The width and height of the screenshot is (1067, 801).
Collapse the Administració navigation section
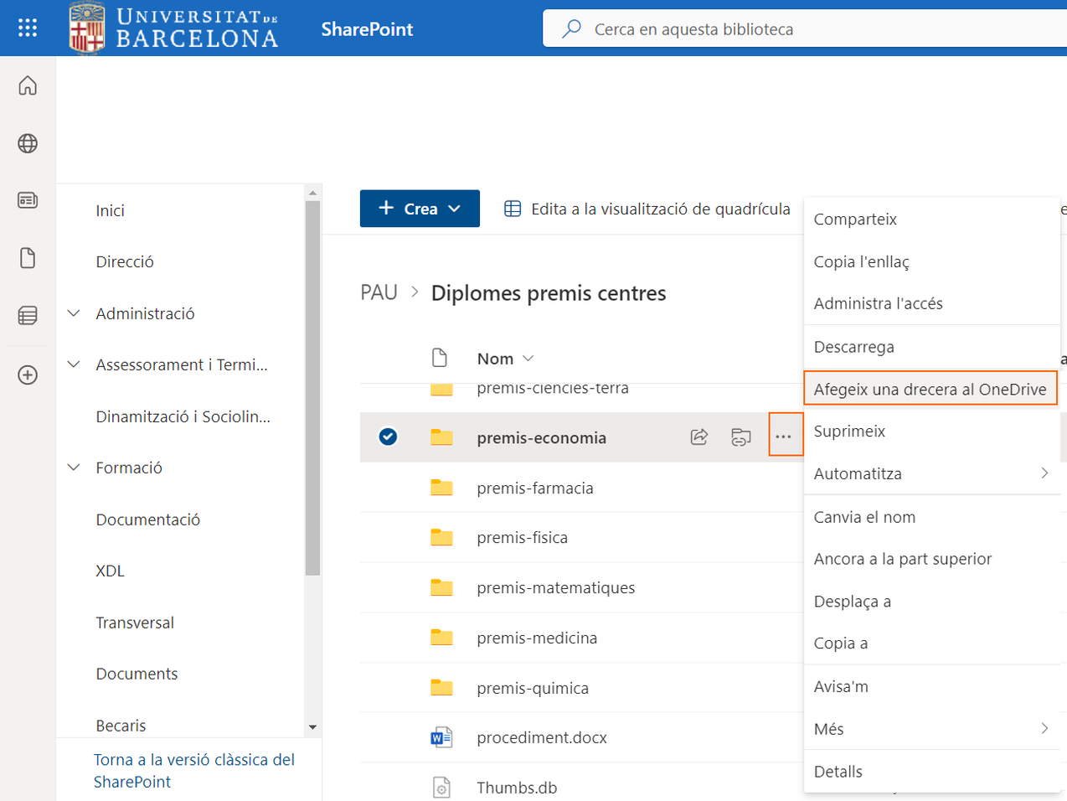[x=74, y=313]
